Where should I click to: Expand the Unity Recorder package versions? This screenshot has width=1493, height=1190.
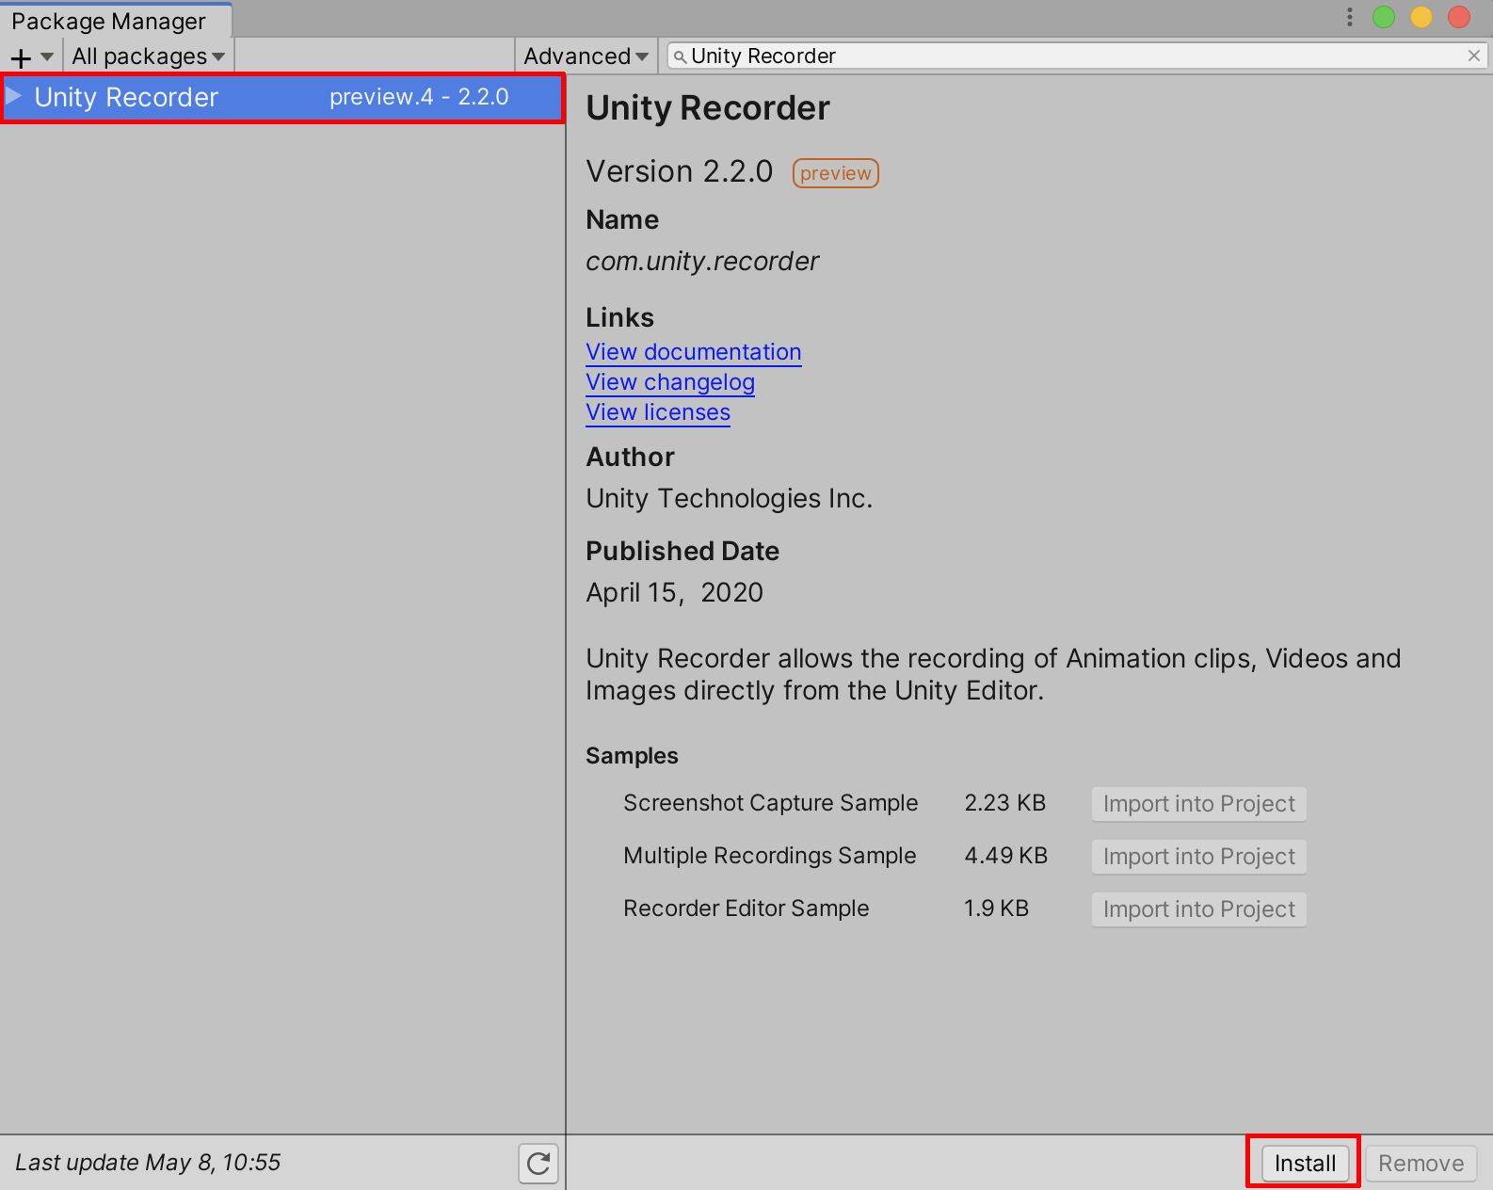click(14, 97)
